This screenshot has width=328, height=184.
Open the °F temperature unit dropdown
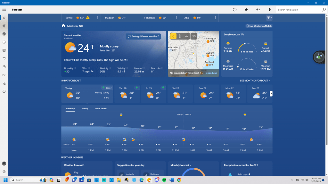[x=269, y=18]
